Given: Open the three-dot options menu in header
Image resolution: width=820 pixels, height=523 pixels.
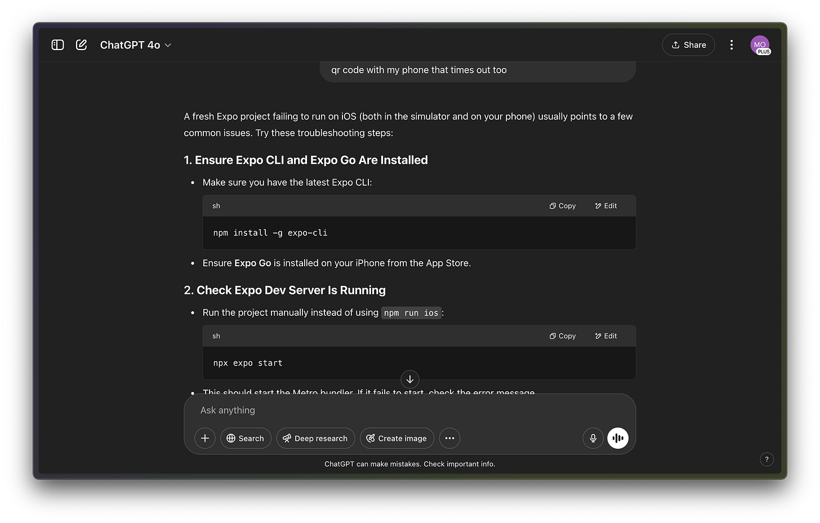Looking at the screenshot, I should [732, 45].
